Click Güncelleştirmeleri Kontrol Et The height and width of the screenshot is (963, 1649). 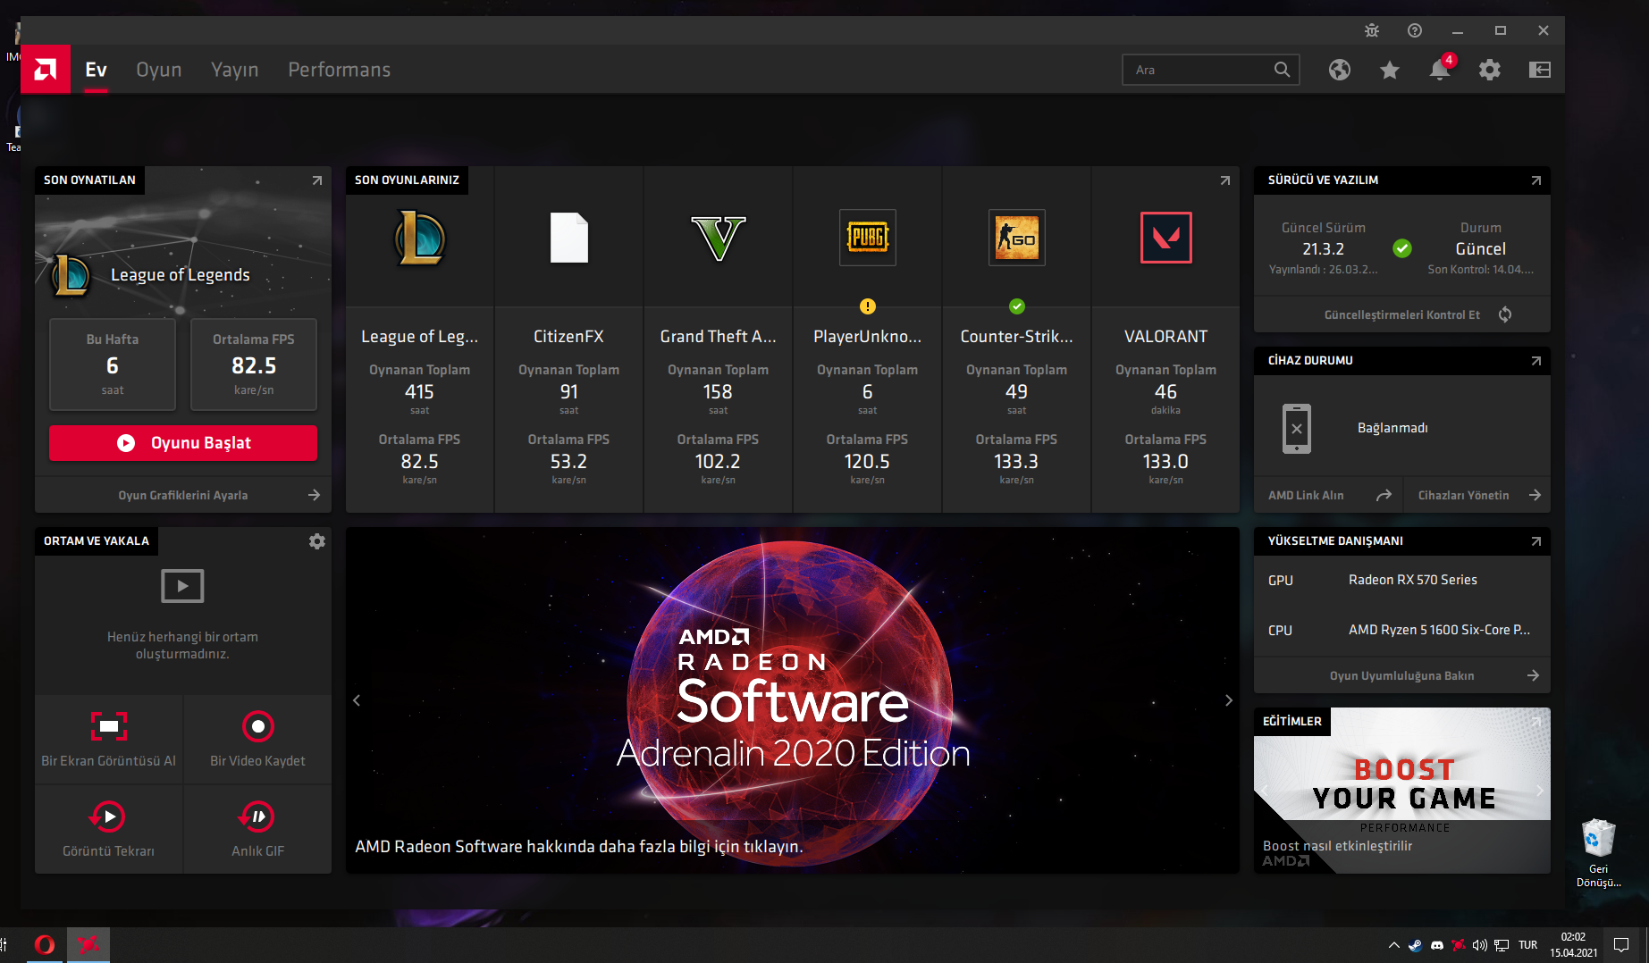pyautogui.click(x=1402, y=314)
